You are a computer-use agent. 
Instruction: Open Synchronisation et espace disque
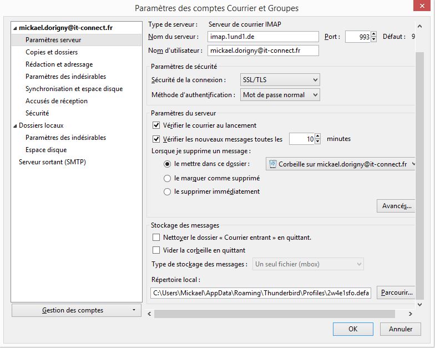point(74,89)
